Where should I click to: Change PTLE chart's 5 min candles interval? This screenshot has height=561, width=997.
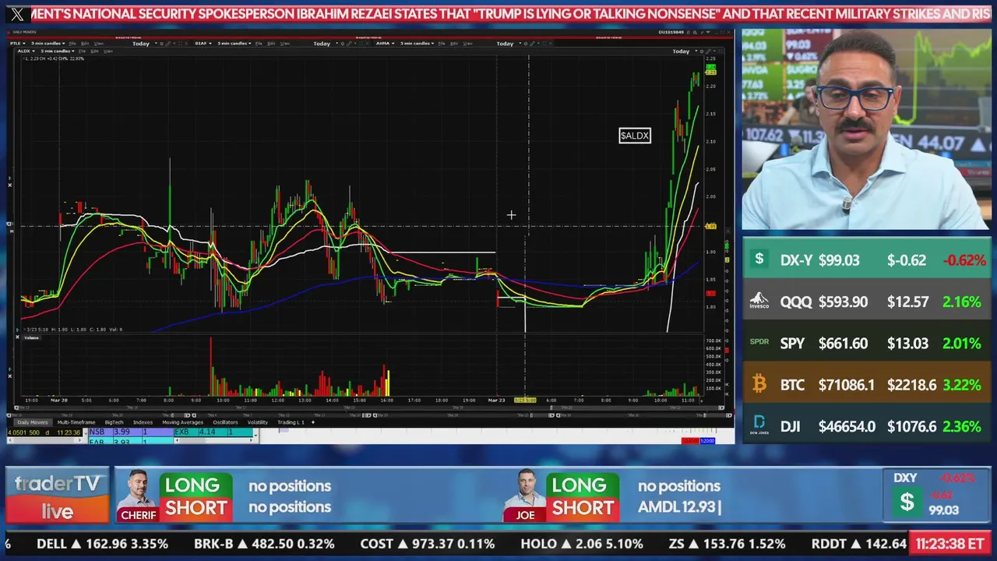(x=48, y=44)
